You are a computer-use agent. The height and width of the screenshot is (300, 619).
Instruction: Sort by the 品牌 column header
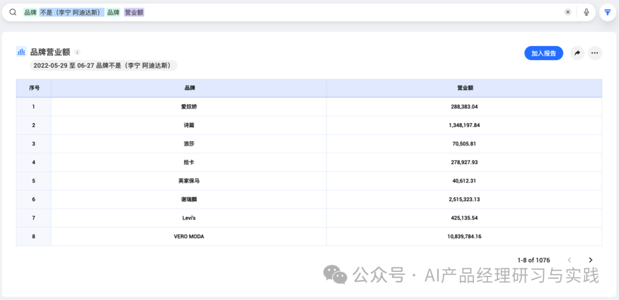pos(189,88)
